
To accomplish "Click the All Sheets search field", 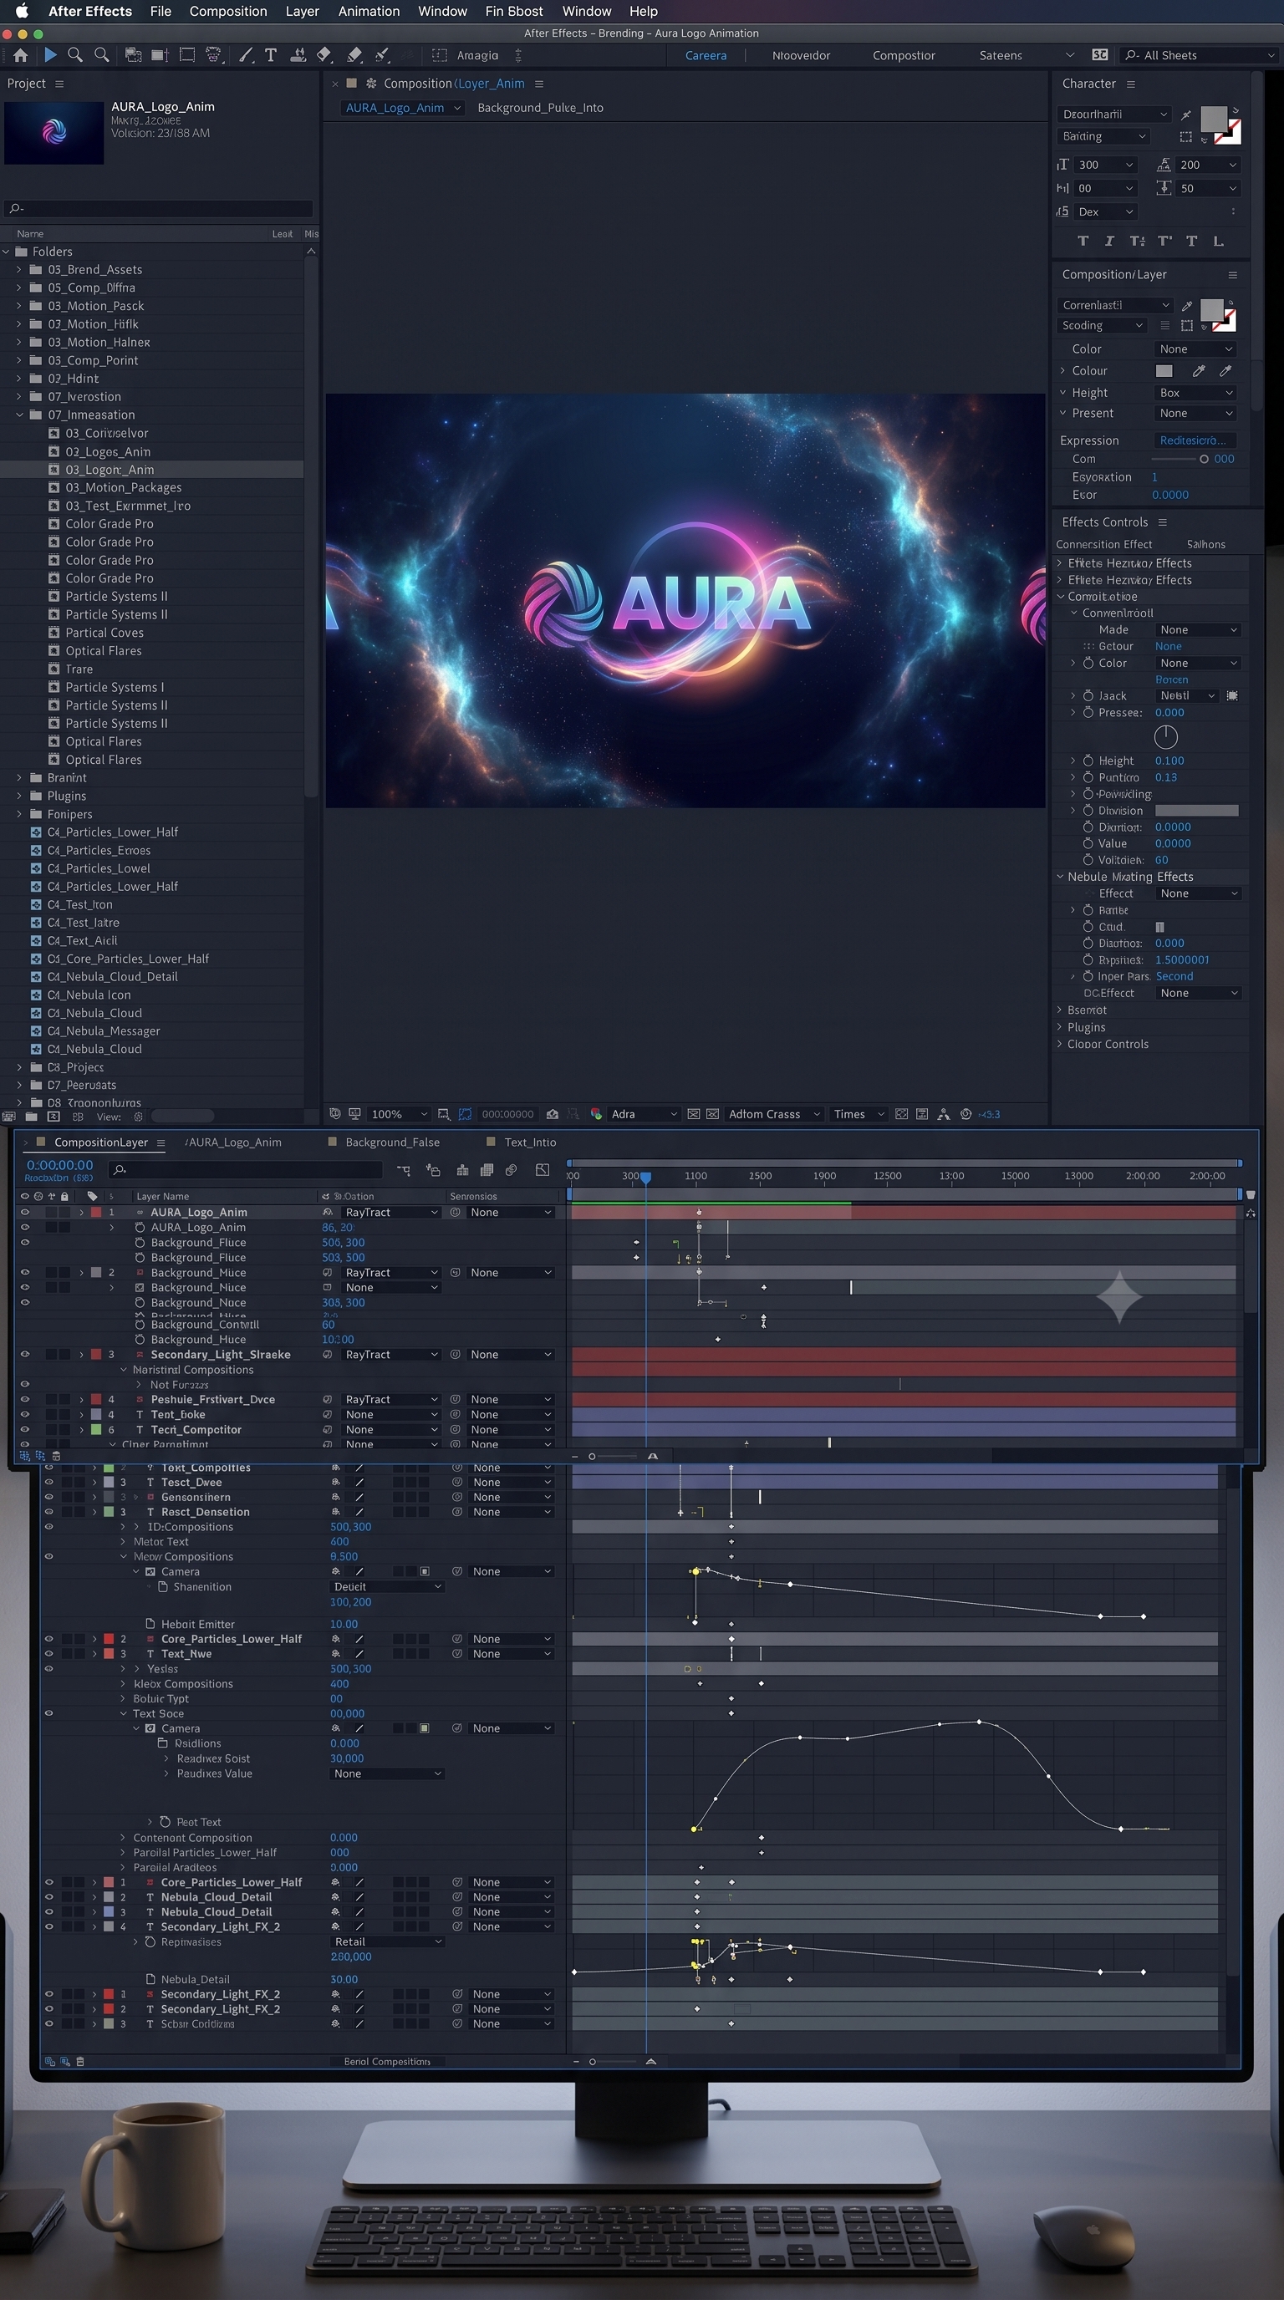I will 1200,55.
